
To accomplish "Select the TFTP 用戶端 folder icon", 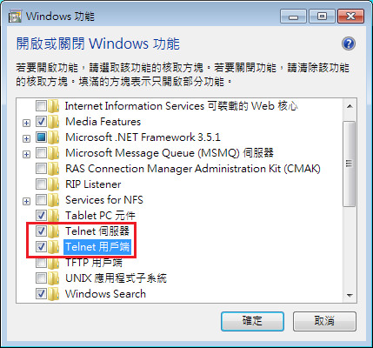I will point(54,263).
